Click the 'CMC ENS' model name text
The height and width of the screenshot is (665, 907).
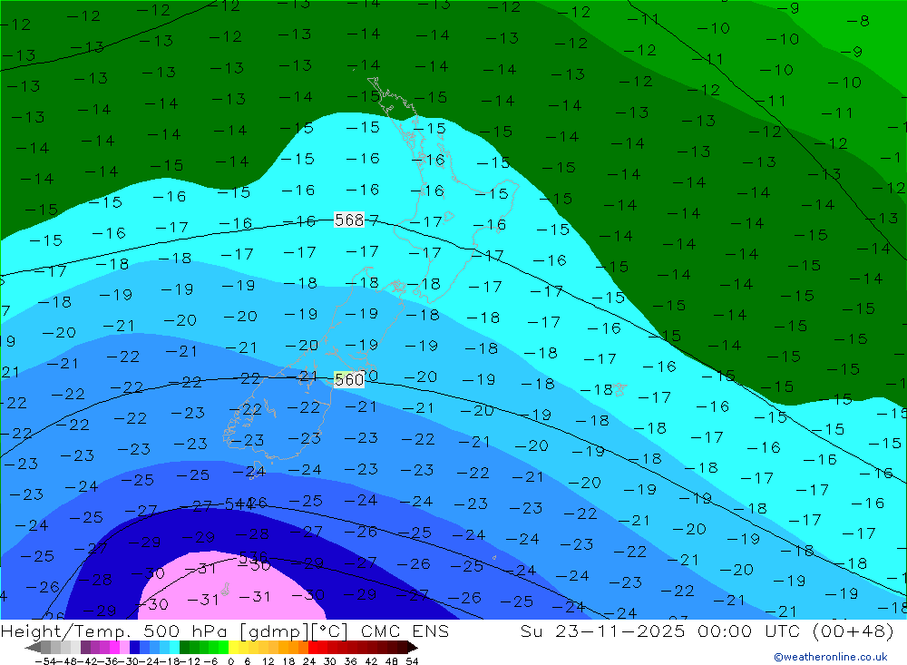[x=405, y=631]
